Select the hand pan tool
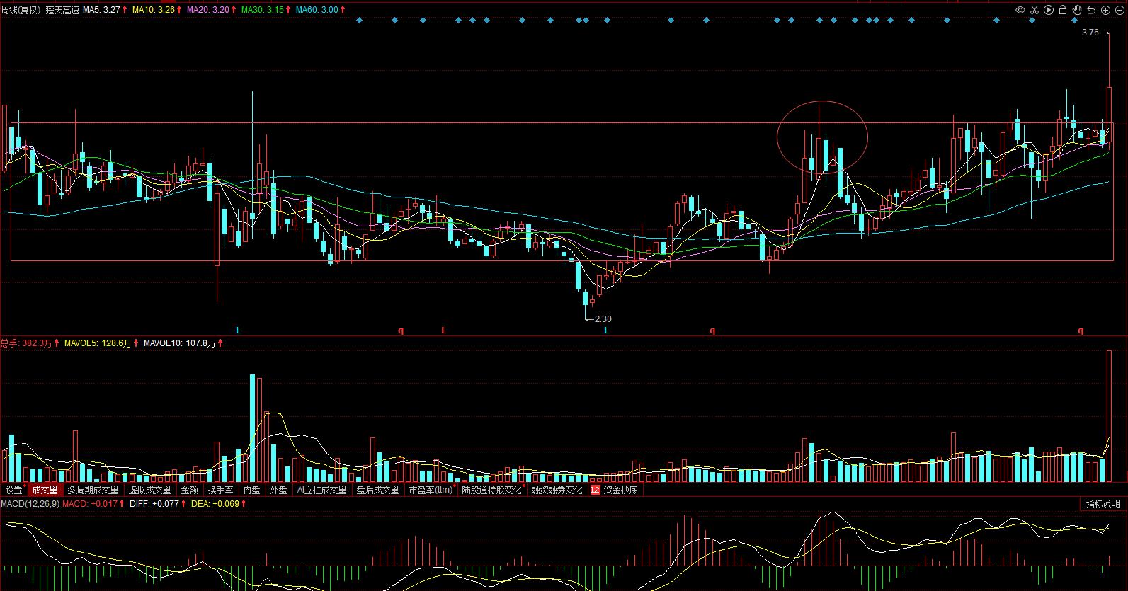 coord(1077,10)
